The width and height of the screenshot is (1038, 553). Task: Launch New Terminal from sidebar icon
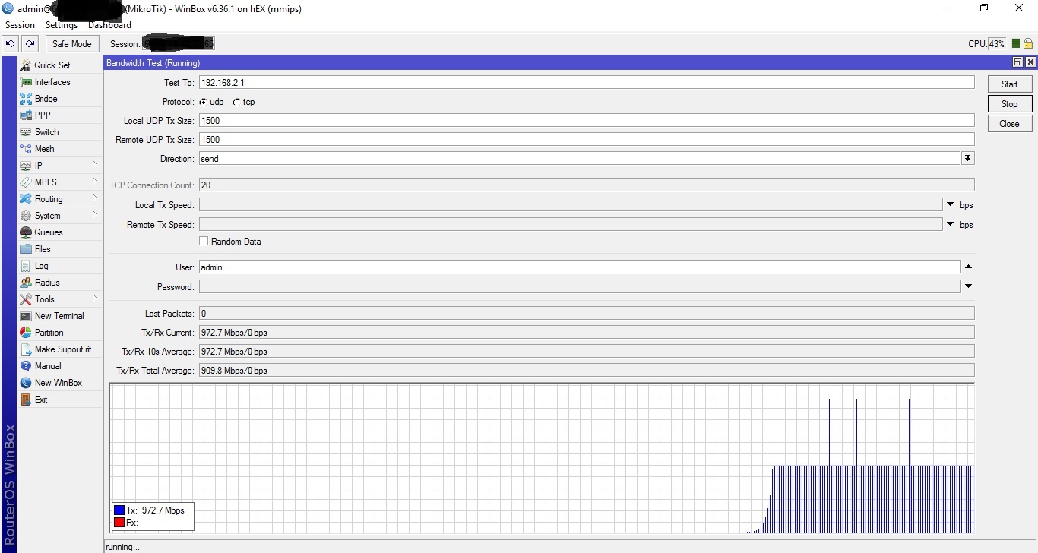[26, 316]
